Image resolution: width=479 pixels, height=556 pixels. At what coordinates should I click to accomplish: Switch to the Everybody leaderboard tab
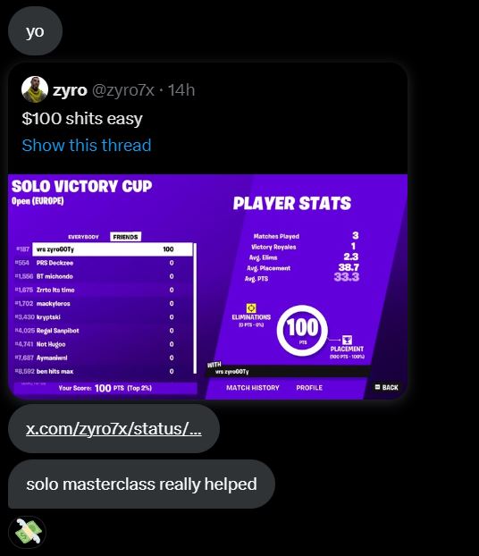pyautogui.click(x=83, y=237)
